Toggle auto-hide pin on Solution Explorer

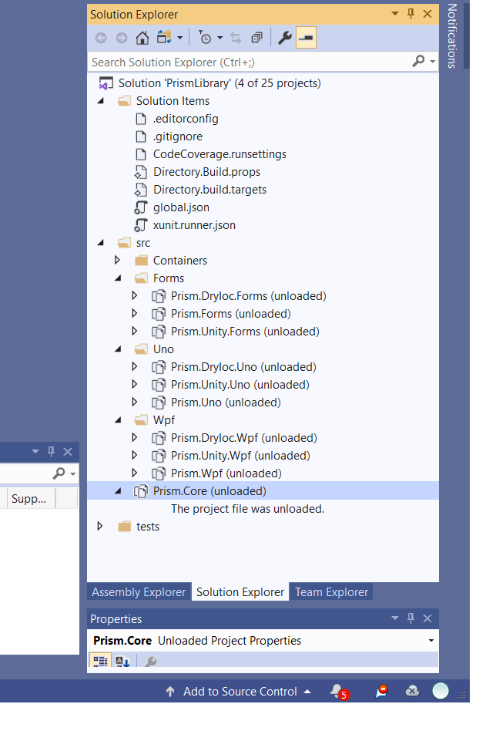tap(411, 14)
